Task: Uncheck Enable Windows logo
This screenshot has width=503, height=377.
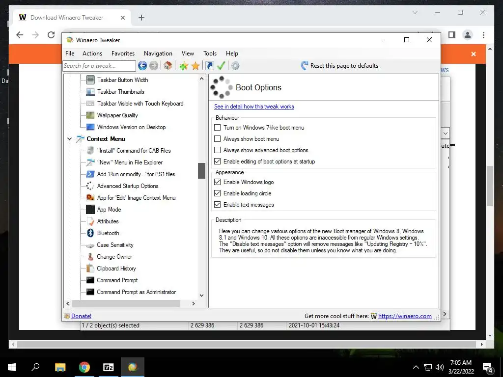Action: pos(218,182)
